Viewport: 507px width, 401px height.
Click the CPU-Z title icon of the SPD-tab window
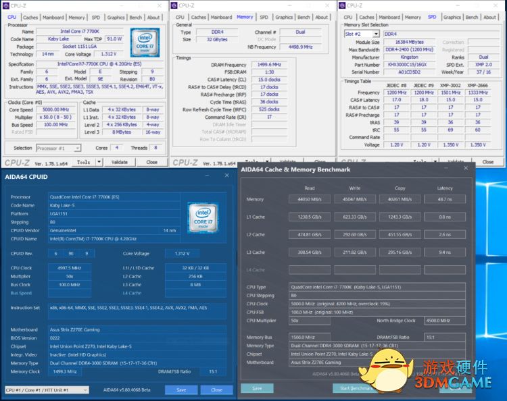click(x=342, y=5)
